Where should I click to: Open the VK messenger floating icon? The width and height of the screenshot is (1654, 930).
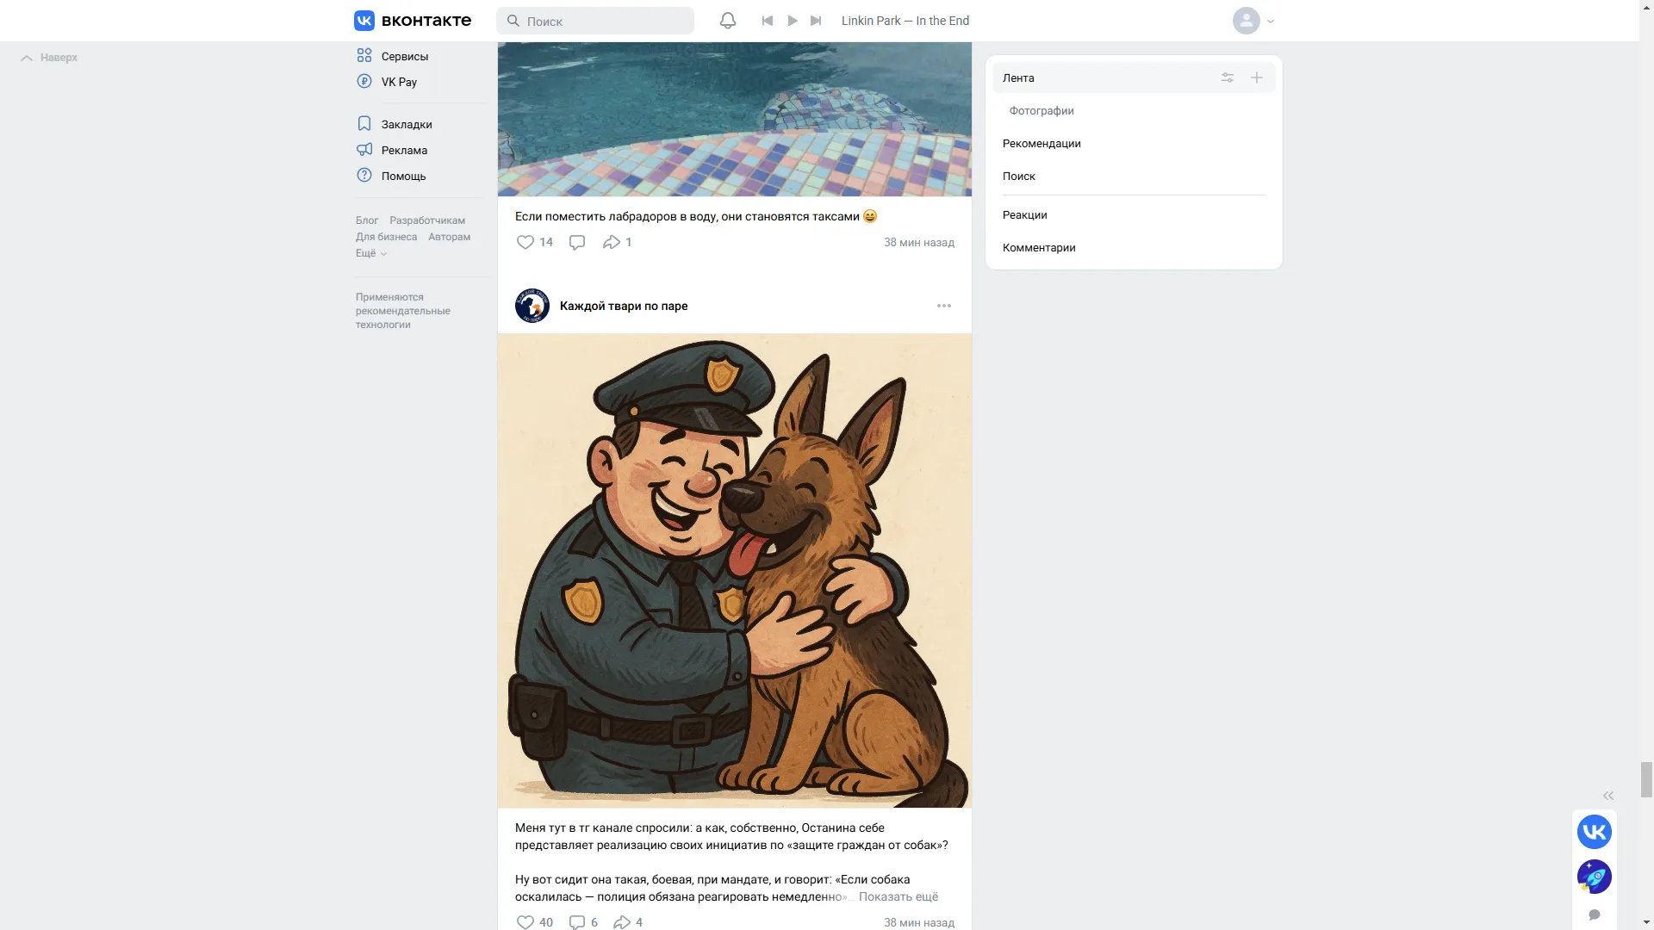point(1595,832)
